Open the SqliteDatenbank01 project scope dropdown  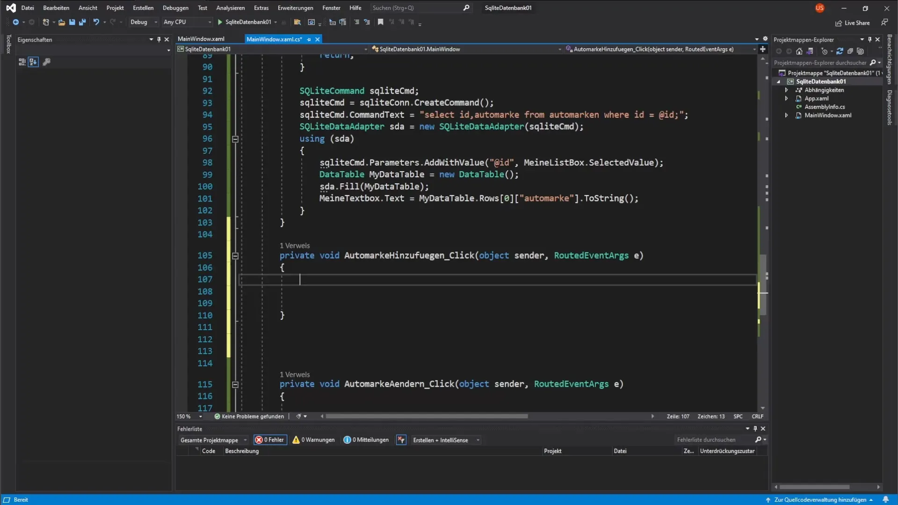coord(273,49)
